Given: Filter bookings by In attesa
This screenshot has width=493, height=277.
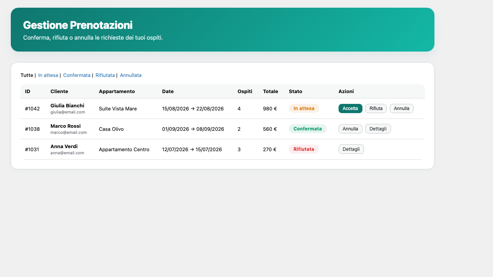Looking at the screenshot, I should coord(48,75).
